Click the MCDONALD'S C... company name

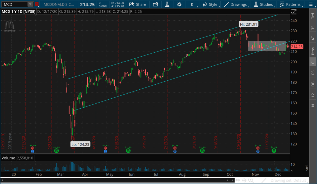point(59,4)
